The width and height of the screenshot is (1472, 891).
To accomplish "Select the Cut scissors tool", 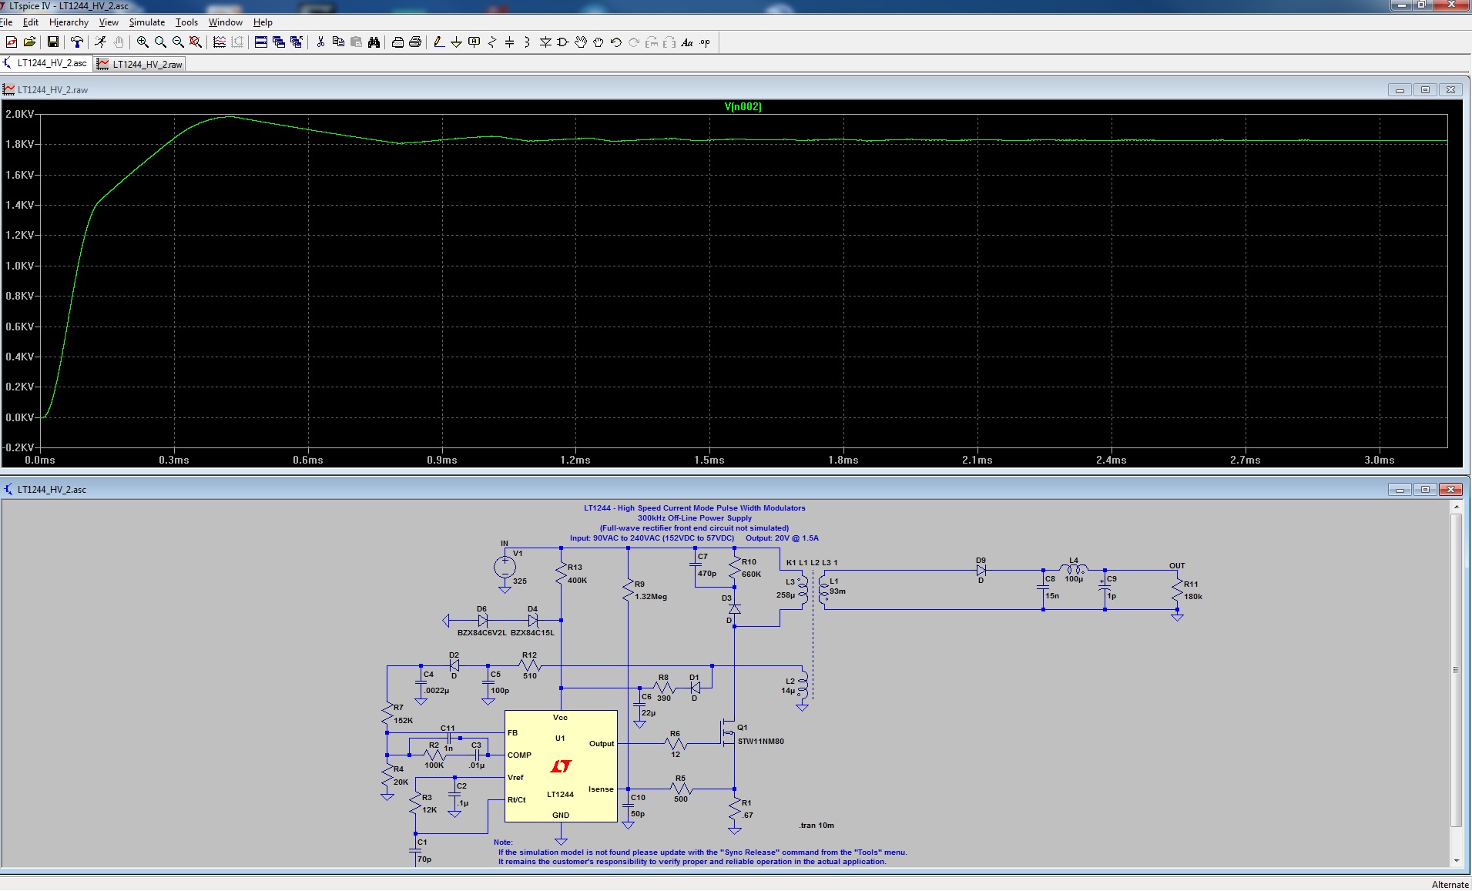I will tap(320, 42).
